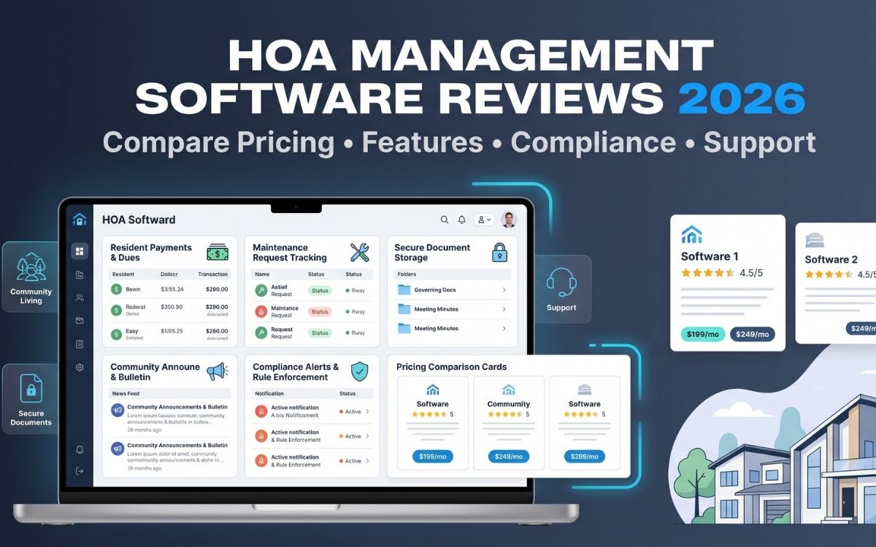
Task: Click the $249/mo pill on Software 1 card
Action: pos(753,334)
